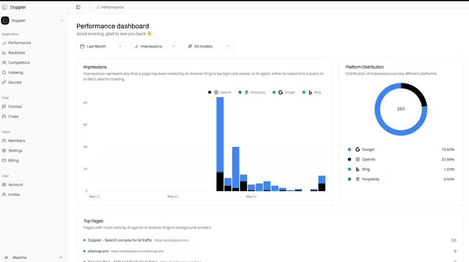Open Context under Chat
The height and width of the screenshot is (262, 469).
pyautogui.click(x=15, y=106)
